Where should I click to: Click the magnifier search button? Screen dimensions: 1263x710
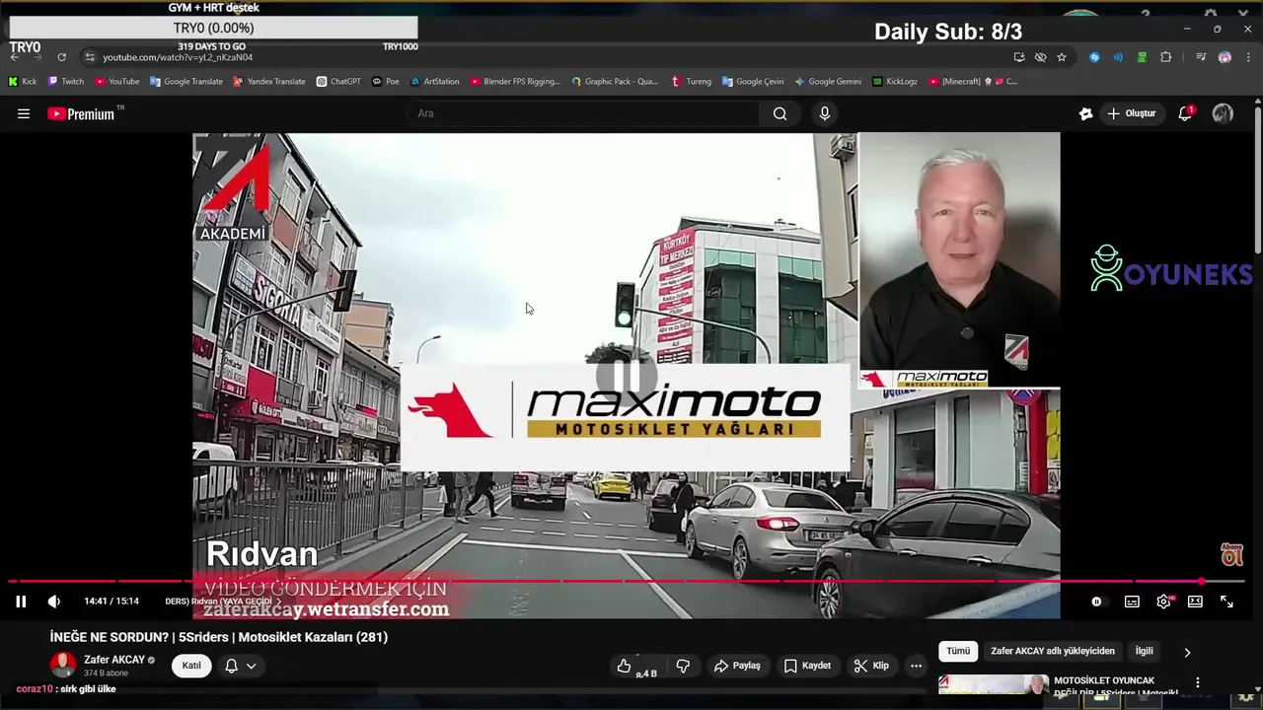[x=780, y=113]
